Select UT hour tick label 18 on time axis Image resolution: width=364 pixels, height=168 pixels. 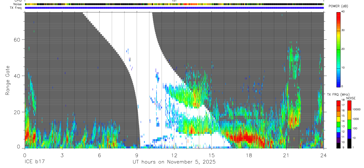click(x=249, y=155)
